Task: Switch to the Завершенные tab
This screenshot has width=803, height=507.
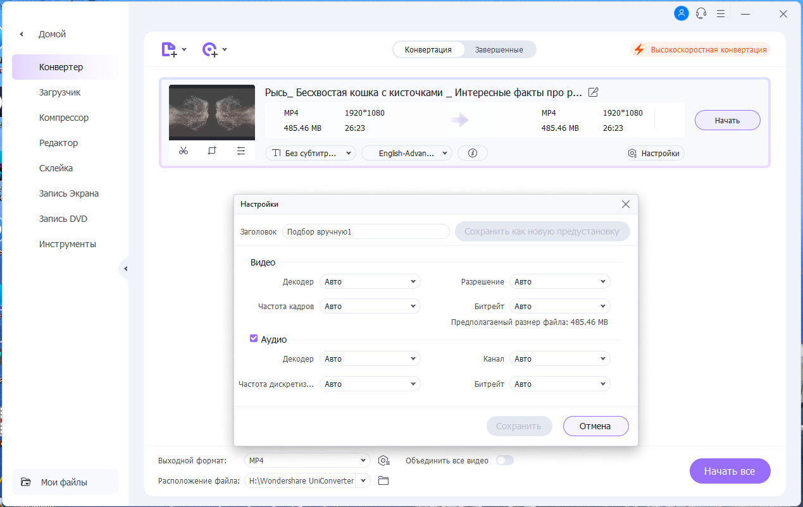Action: tap(499, 49)
